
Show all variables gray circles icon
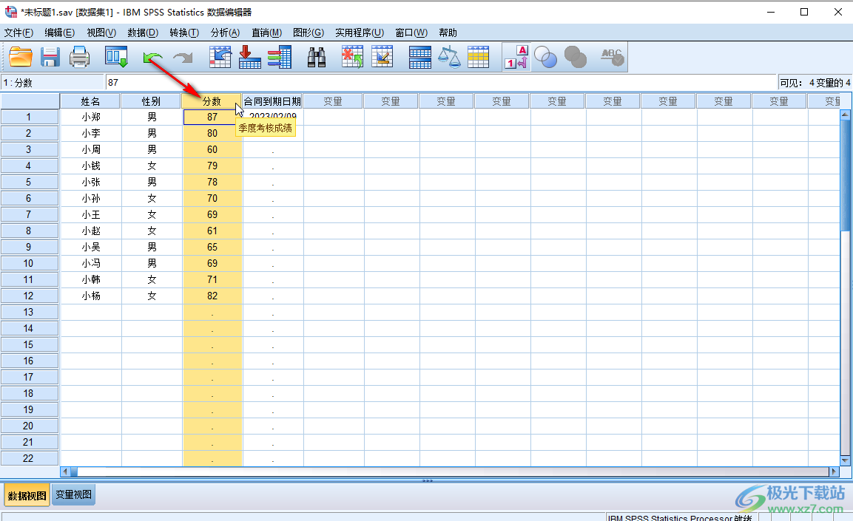click(576, 57)
